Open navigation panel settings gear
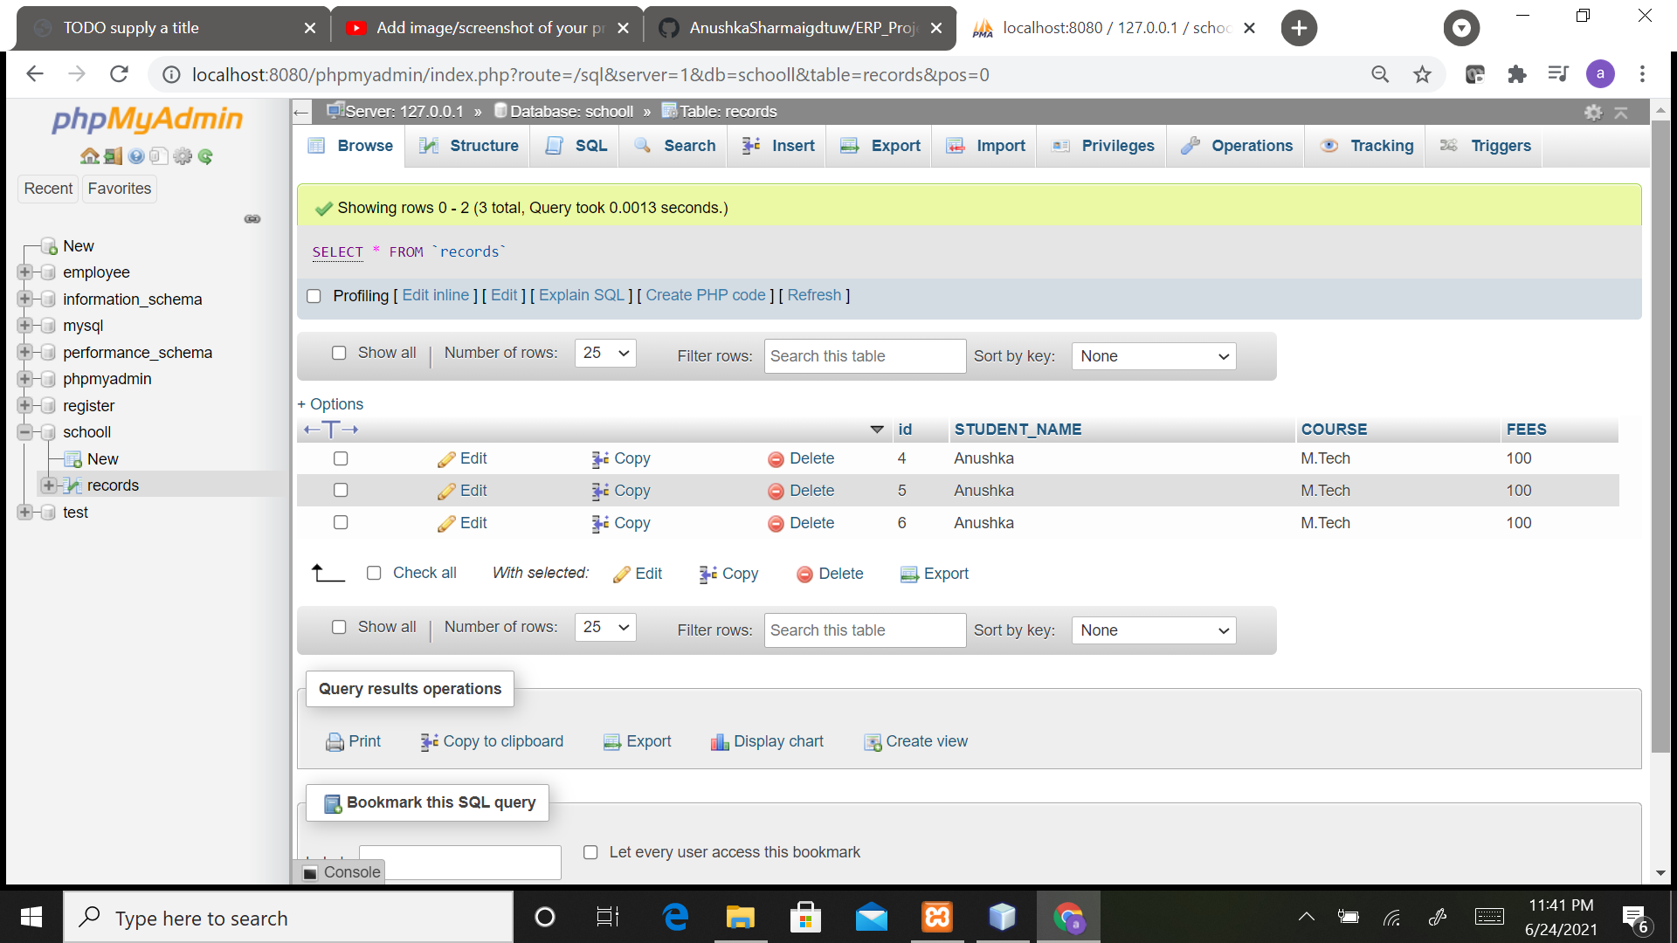The width and height of the screenshot is (1677, 943). pyautogui.click(x=182, y=156)
